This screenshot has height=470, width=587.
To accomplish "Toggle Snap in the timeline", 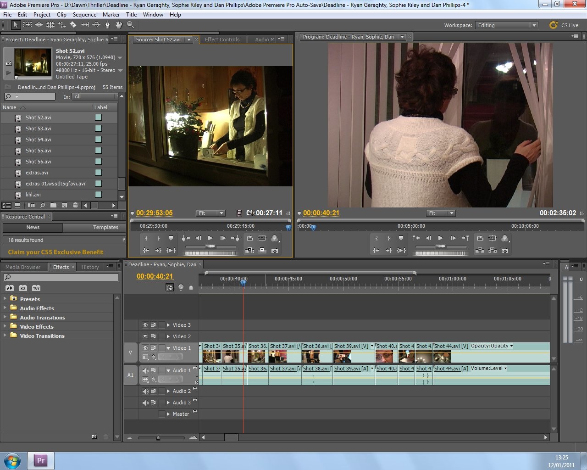I will [x=170, y=288].
